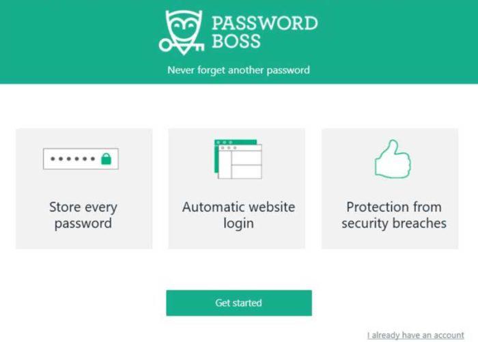Select the 'Automatic website login' label

click(238, 215)
